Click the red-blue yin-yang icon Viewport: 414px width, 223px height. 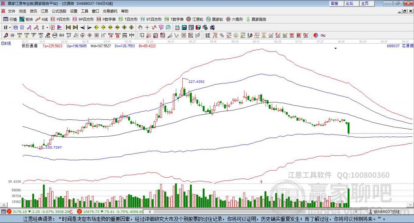[x=316, y=35]
